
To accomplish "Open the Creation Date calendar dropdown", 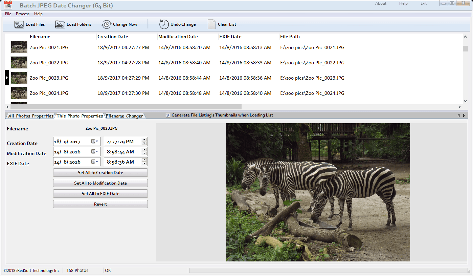I will pos(95,142).
